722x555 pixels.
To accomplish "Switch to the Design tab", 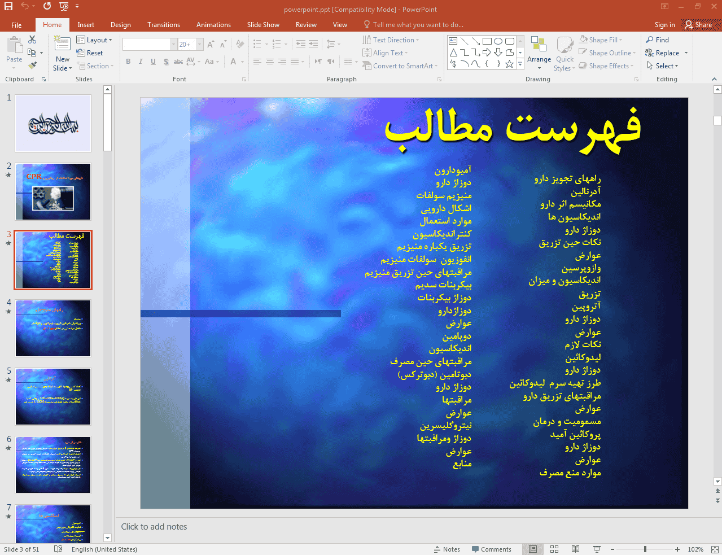I will pos(120,25).
